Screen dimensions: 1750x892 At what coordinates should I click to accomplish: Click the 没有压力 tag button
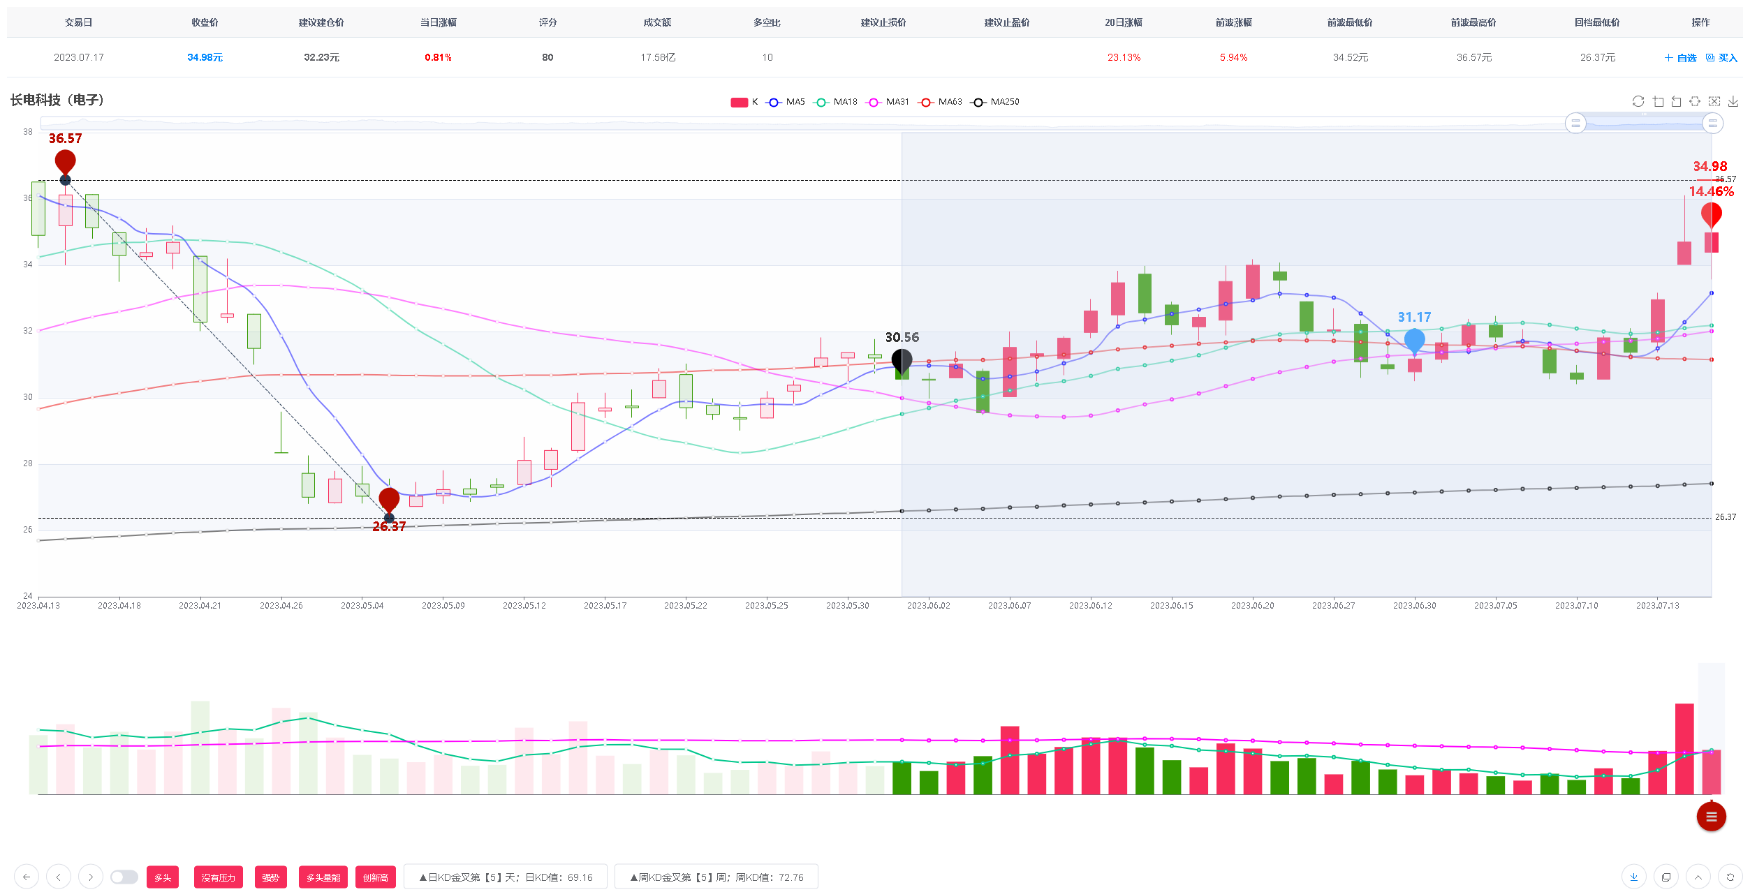coord(219,877)
